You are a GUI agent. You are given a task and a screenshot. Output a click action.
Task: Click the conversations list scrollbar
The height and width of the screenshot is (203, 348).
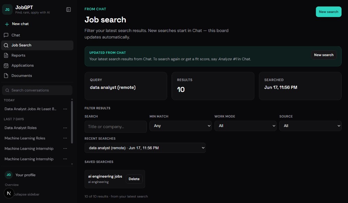72,122
